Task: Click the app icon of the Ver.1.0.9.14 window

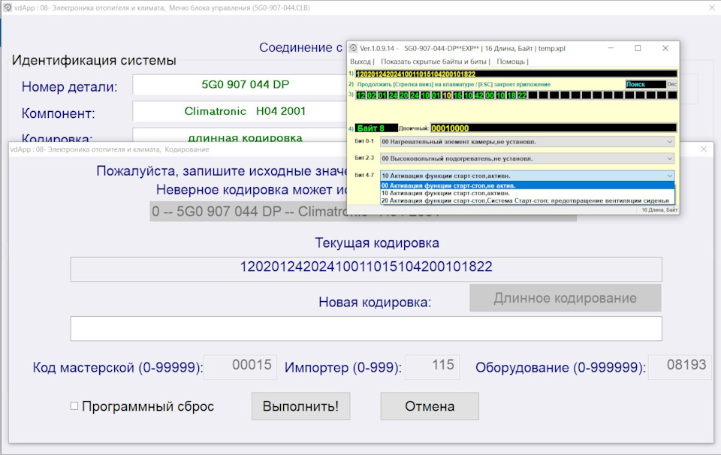Action: 353,48
